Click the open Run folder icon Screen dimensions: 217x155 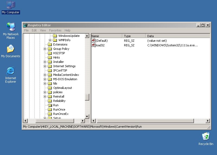click(x=50, y=105)
